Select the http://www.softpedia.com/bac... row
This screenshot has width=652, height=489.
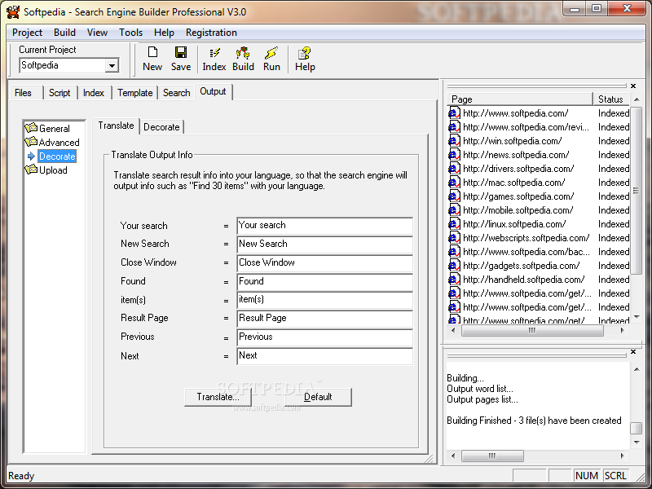pyautogui.click(x=539, y=252)
